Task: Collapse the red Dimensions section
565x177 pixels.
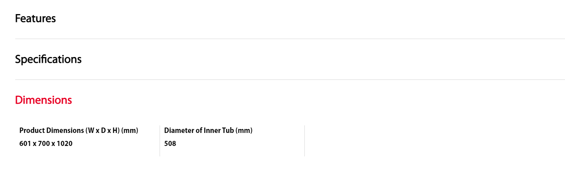Action: click(x=43, y=100)
